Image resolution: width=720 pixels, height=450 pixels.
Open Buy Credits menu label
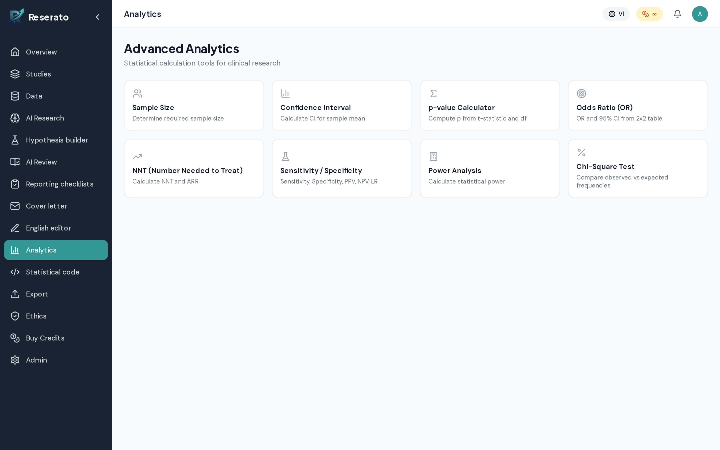click(x=45, y=338)
